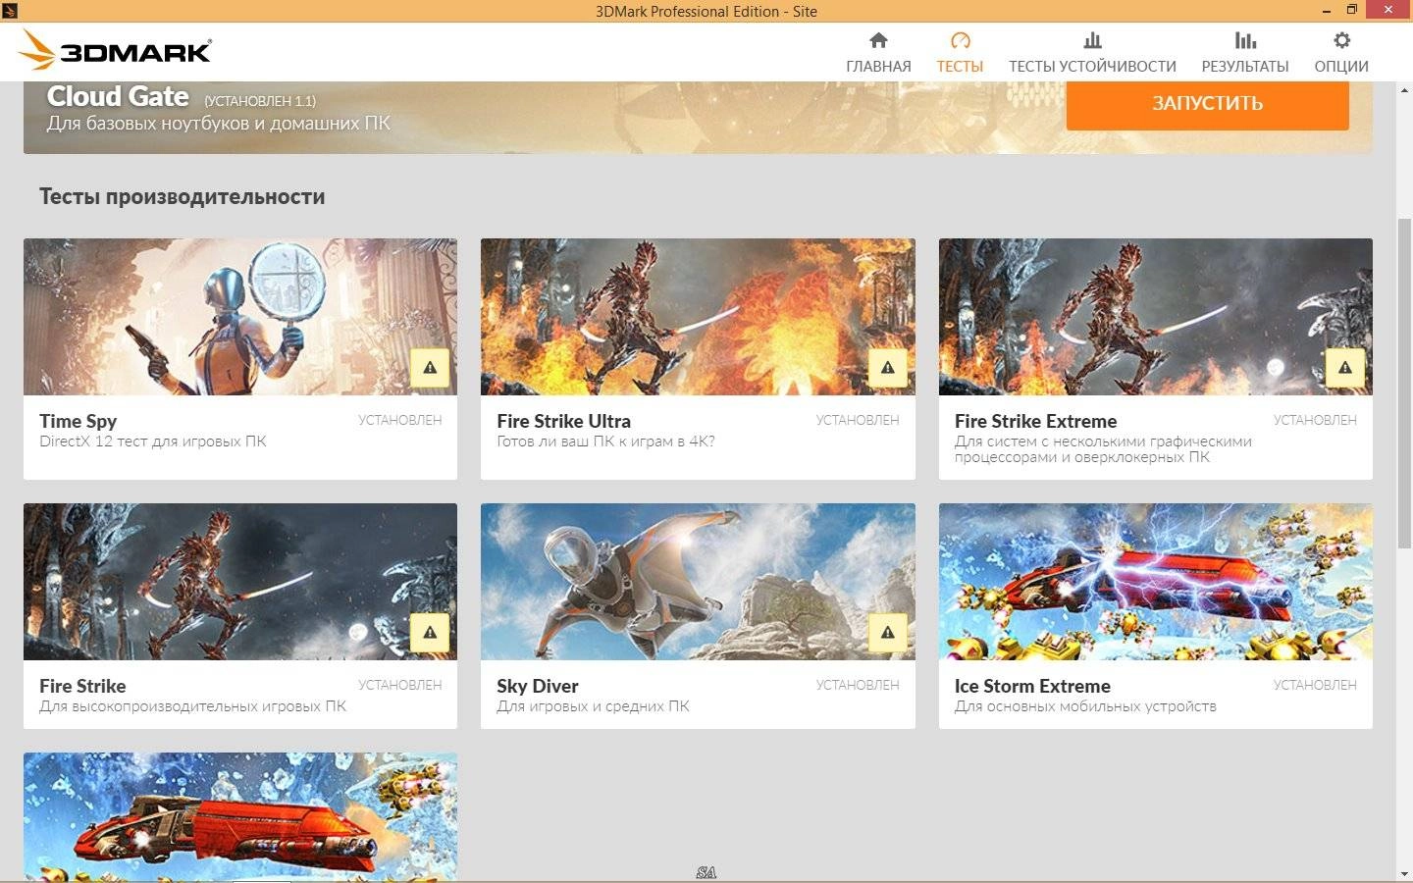1413x883 pixels.
Task: Select the Ice Storm Extreme title
Action: 1032,686
